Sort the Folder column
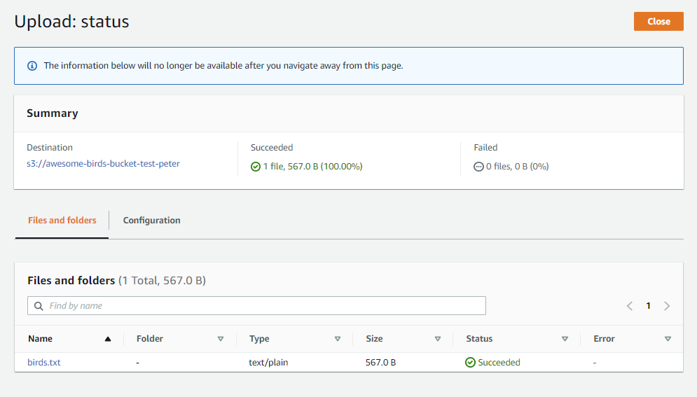The width and height of the screenshot is (697, 397). (x=221, y=339)
